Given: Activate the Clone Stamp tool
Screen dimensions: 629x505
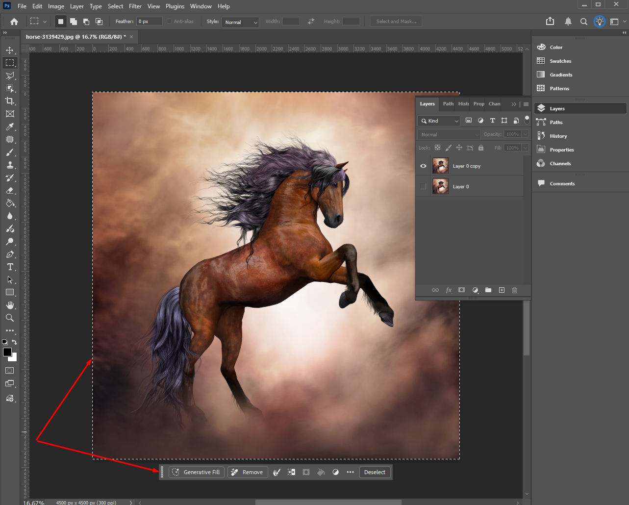Looking at the screenshot, I should (x=10, y=165).
